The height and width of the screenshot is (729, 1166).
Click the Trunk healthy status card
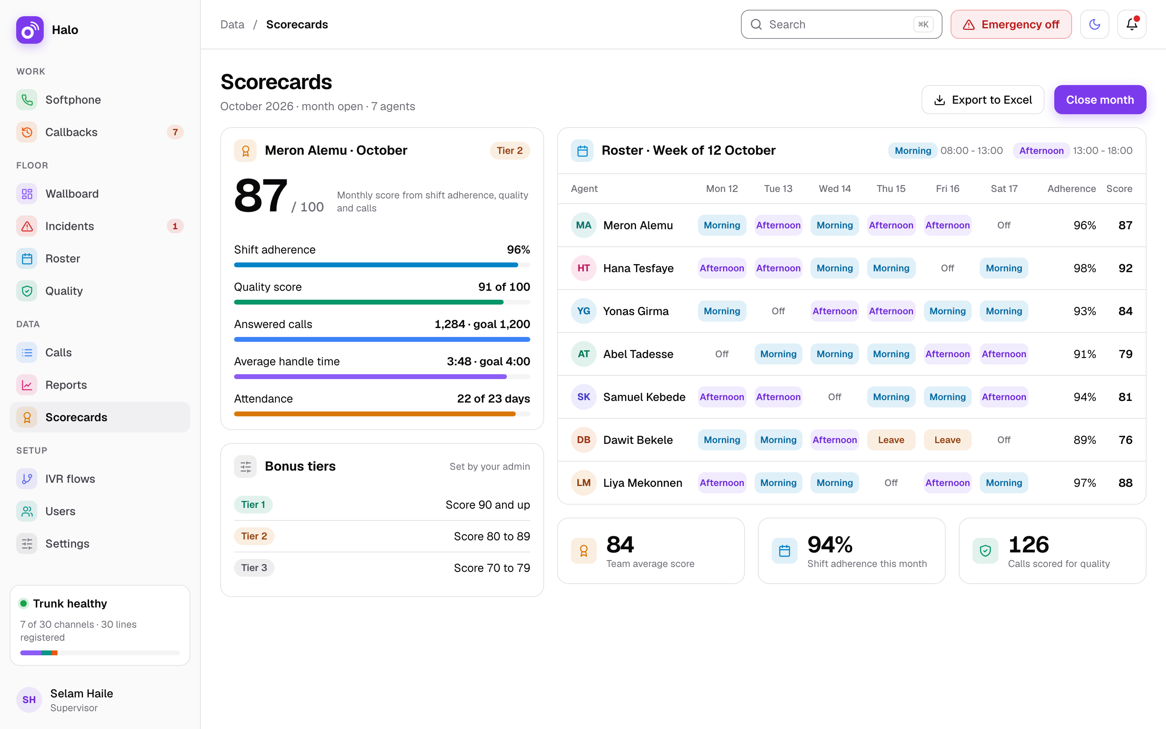pyautogui.click(x=100, y=625)
